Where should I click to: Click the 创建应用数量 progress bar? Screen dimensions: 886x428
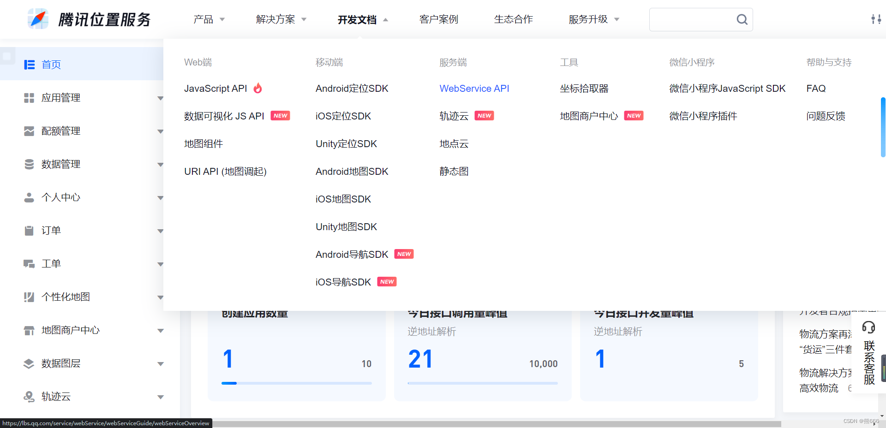click(x=297, y=383)
